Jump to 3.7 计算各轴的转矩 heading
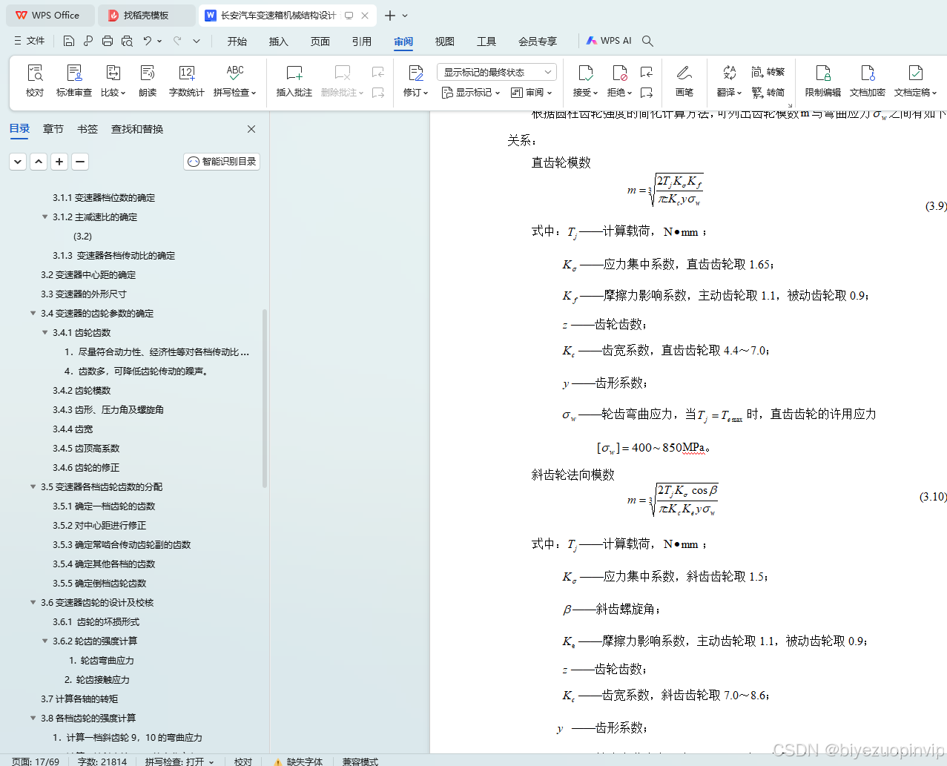This screenshot has height=766, width=947. pos(79,699)
